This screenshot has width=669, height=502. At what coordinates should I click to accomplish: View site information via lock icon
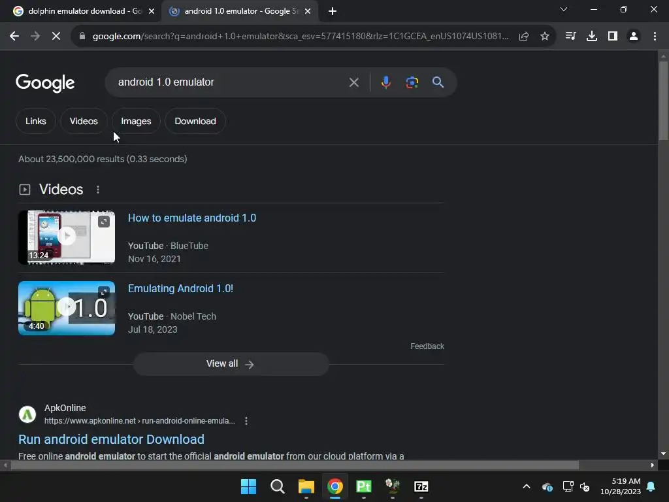82,37
